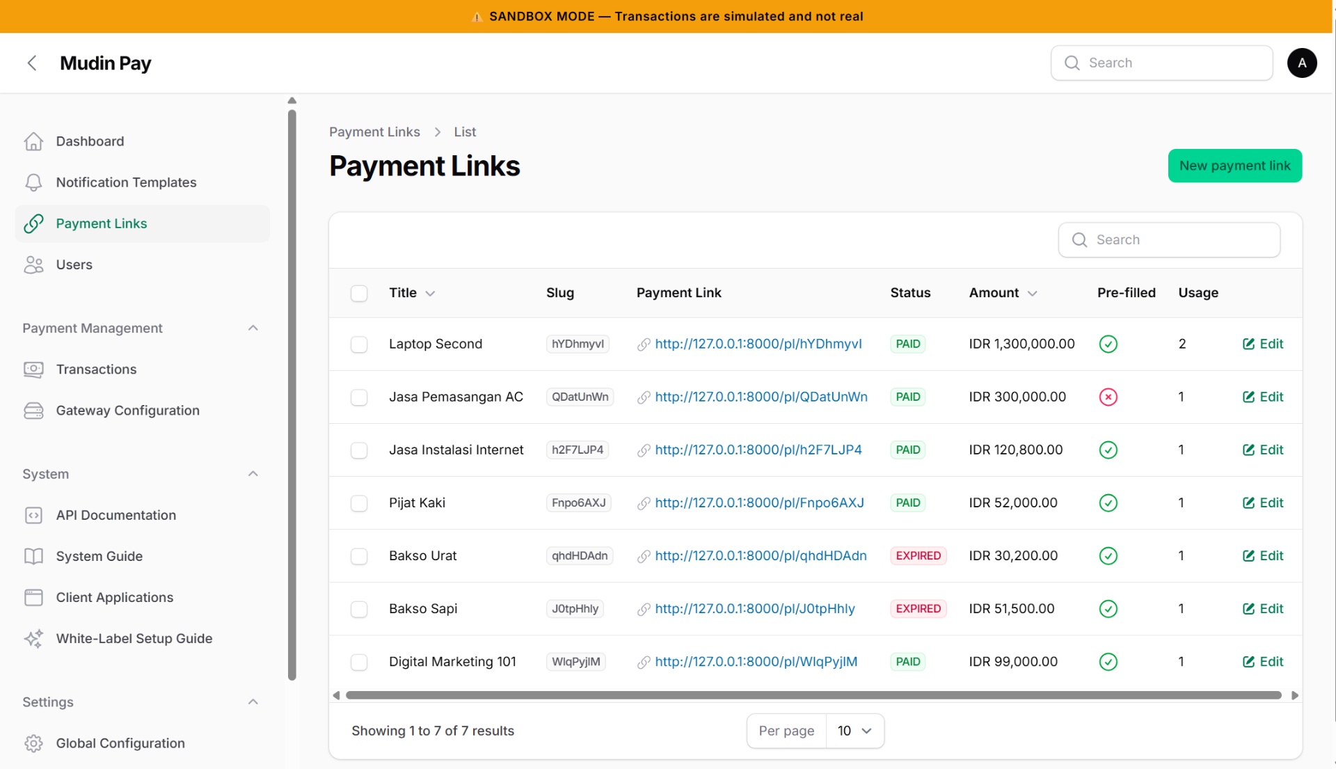
Task: Select the Bakso Sapi row checkbox
Action: pos(359,609)
